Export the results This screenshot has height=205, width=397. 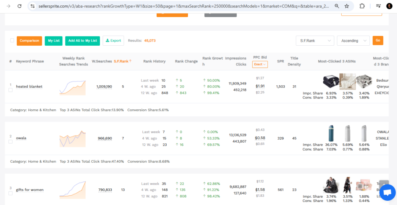pyautogui.click(x=114, y=41)
